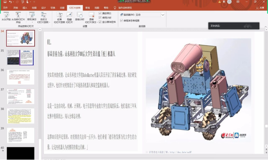
Task: Open the http link below robot image
Action: point(181,152)
